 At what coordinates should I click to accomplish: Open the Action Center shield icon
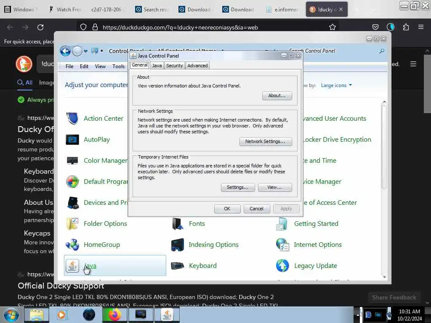click(x=72, y=118)
